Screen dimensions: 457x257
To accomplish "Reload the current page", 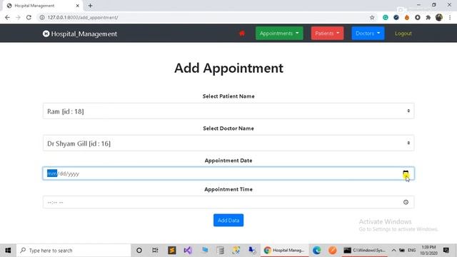I will click(x=29, y=17).
